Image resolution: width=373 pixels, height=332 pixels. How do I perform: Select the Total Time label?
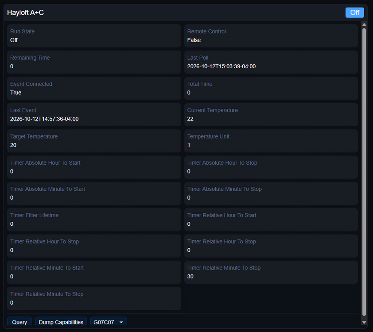(200, 84)
